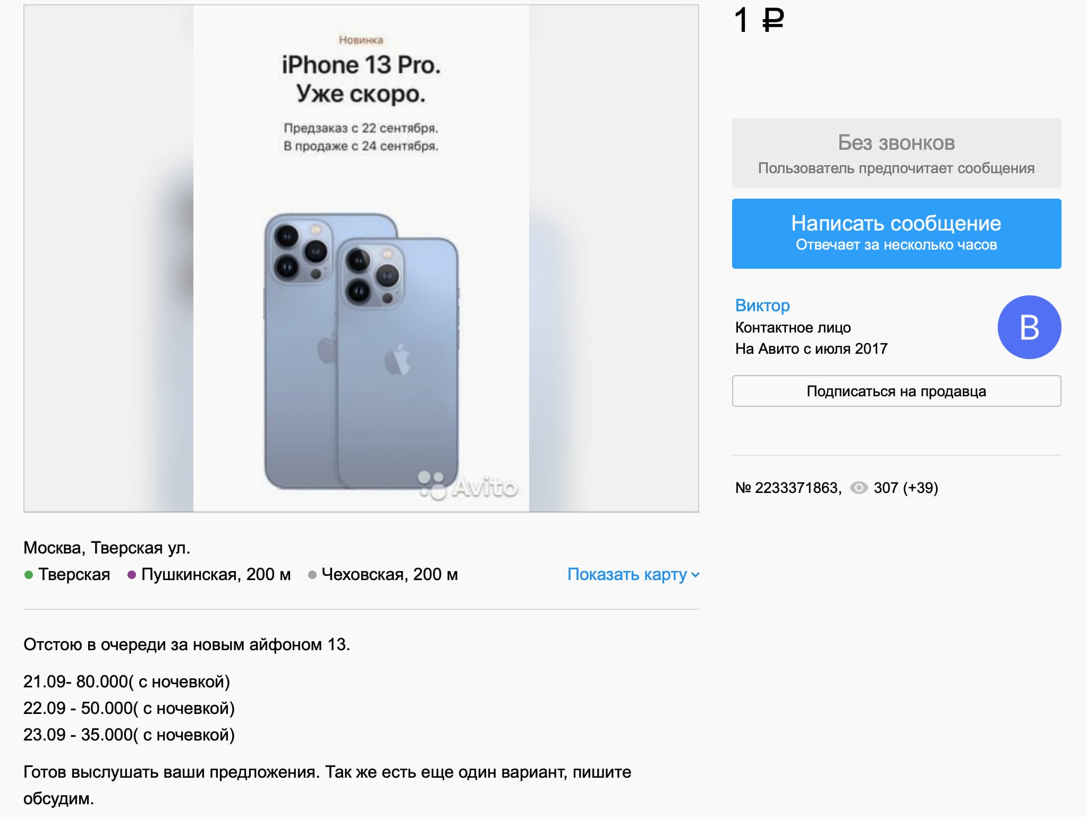Screen dimensions: 1087x817
Task: Click the Avito watermark on photo
Action: [468, 486]
